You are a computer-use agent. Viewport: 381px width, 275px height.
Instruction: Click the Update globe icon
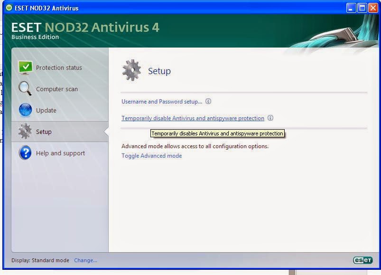click(25, 110)
